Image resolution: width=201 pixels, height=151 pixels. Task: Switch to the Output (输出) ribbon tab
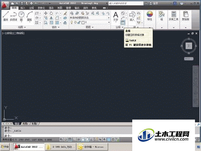tap(77, 8)
